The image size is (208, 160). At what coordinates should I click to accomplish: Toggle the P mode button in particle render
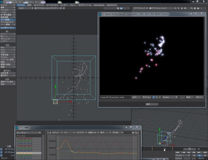coord(154,97)
